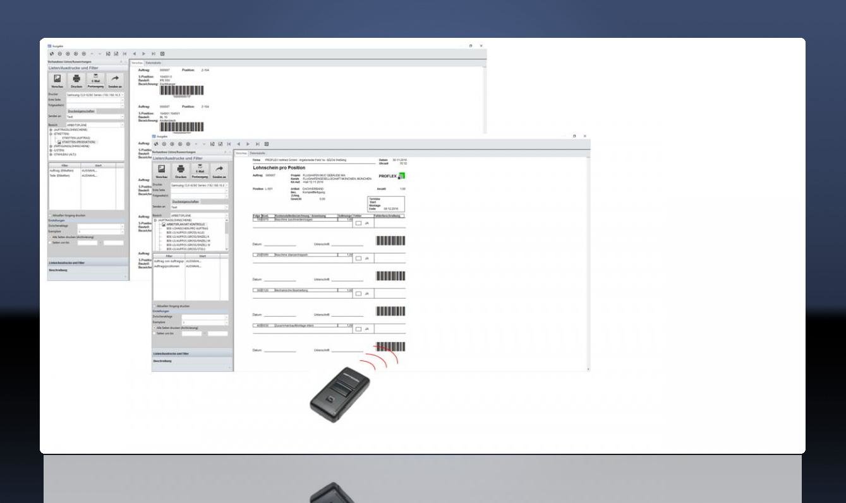The image size is (846, 503).
Task: Switch to Datentabelle tab in back window
Action: (154, 63)
